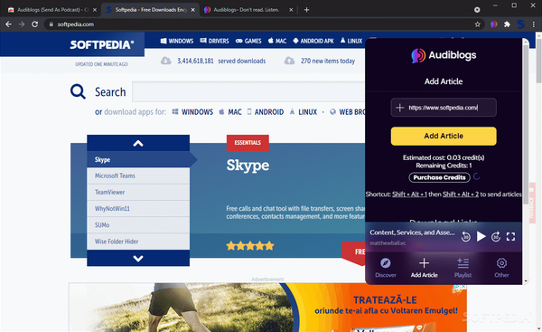Collapse the essentials list with up chevron
The width and height of the screenshot is (542, 332).
[138, 143]
